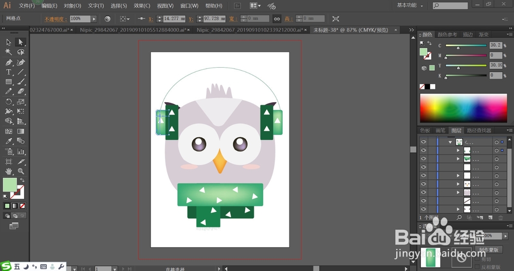Select the Scale tool
Image resolution: width=514 pixels, height=271 pixels.
coord(21,102)
